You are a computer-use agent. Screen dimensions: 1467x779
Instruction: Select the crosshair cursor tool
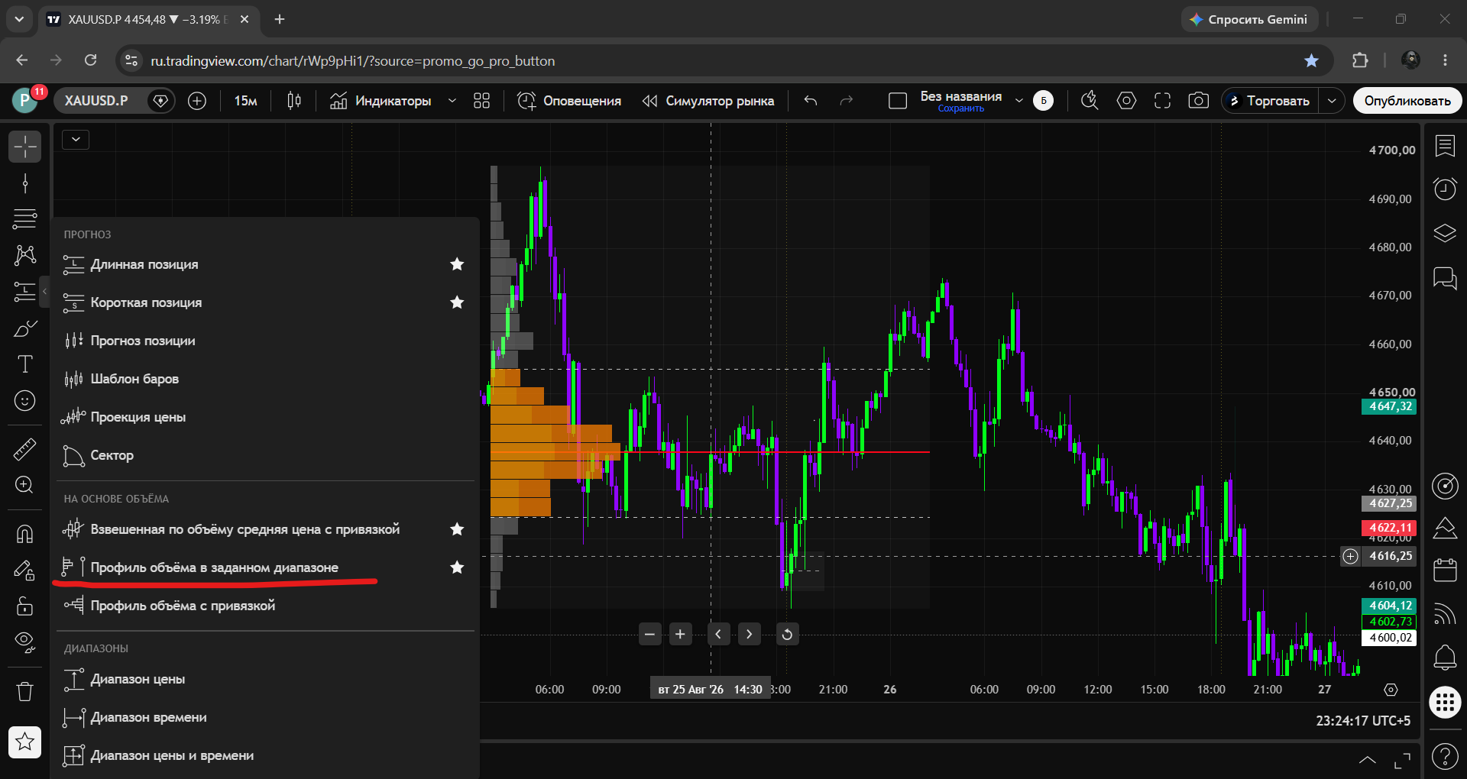coord(24,146)
